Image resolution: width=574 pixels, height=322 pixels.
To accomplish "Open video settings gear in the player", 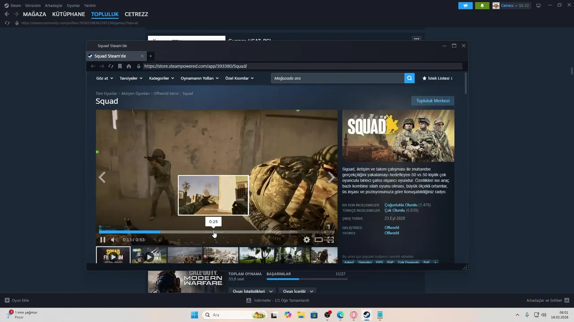I will 307,240.
